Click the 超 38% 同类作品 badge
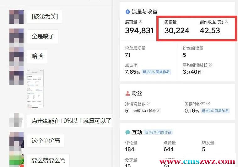 [156, 72]
